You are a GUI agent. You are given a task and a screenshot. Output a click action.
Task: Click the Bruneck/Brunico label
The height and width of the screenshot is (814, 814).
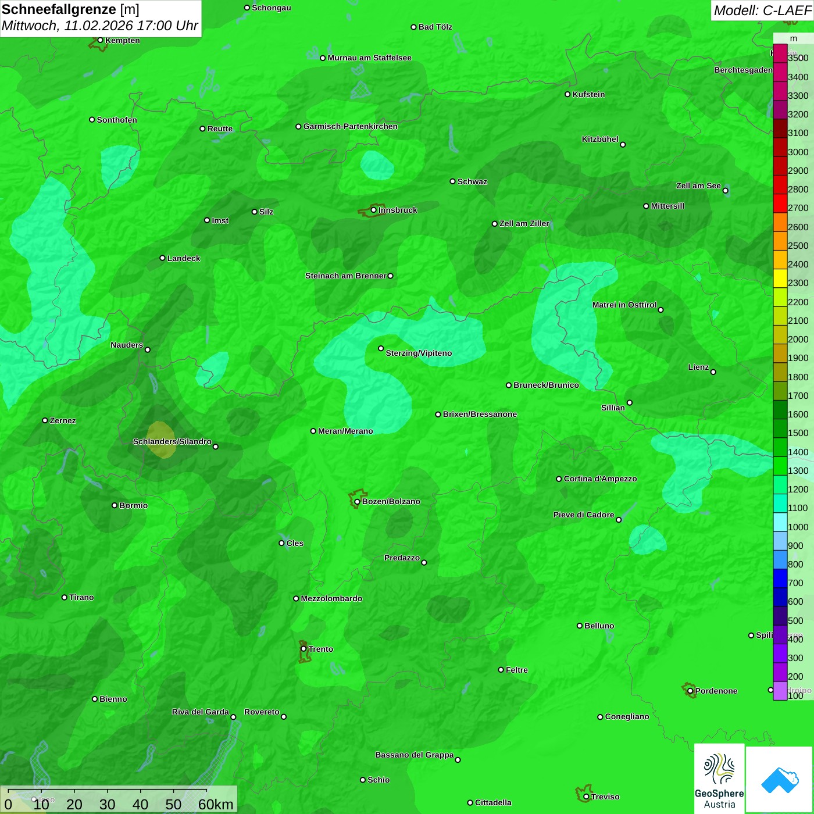546,385
